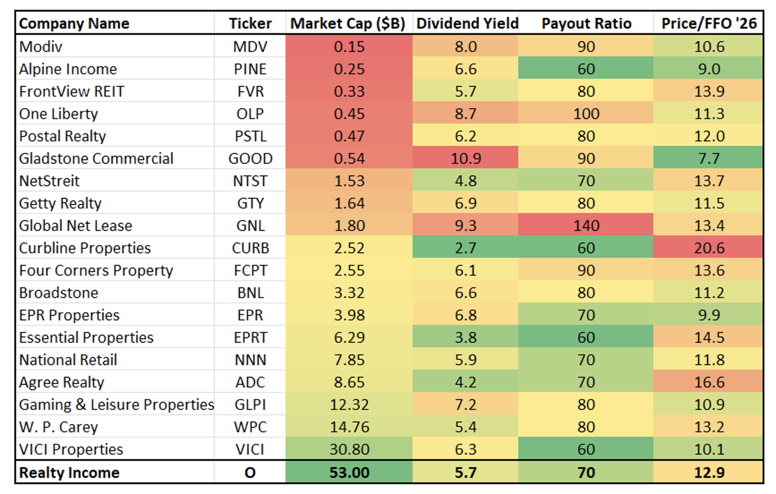The height and width of the screenshot is (494, 776).
Task: Click Gladstone Commercial's red 10.9 yield cell
Action: pyautogui.click(x=465, y=158)
